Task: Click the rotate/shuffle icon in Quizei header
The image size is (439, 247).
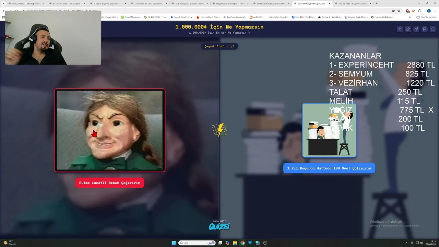Action: point(408,29)
